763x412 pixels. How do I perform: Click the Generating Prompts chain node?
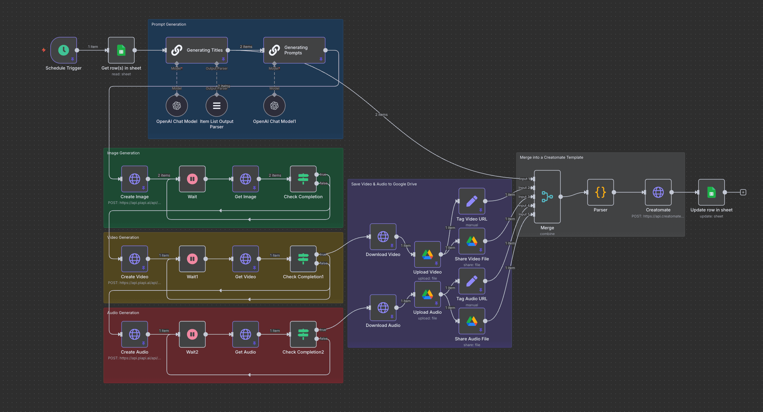point(294,50)
